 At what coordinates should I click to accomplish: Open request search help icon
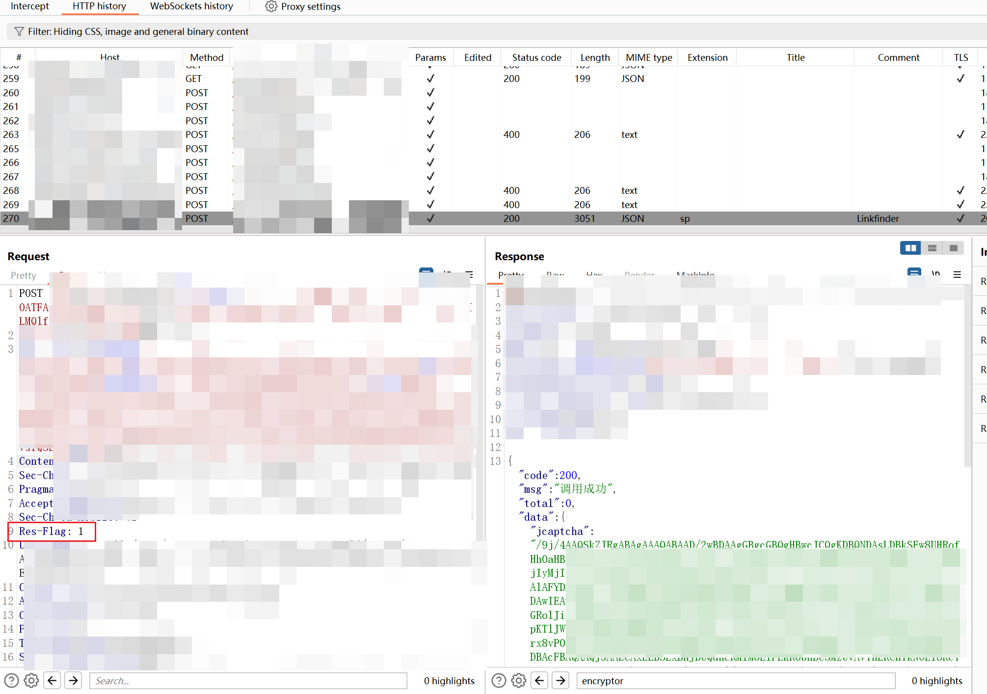pos(11,681)
